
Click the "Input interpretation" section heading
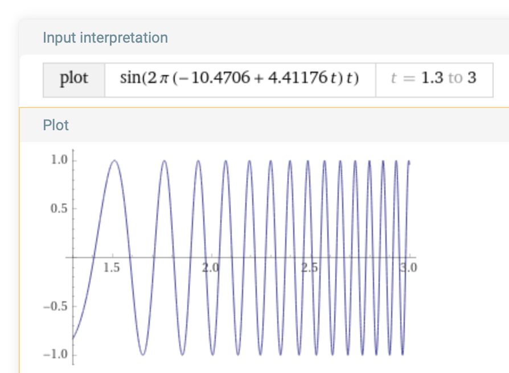[x=105, y=38]
